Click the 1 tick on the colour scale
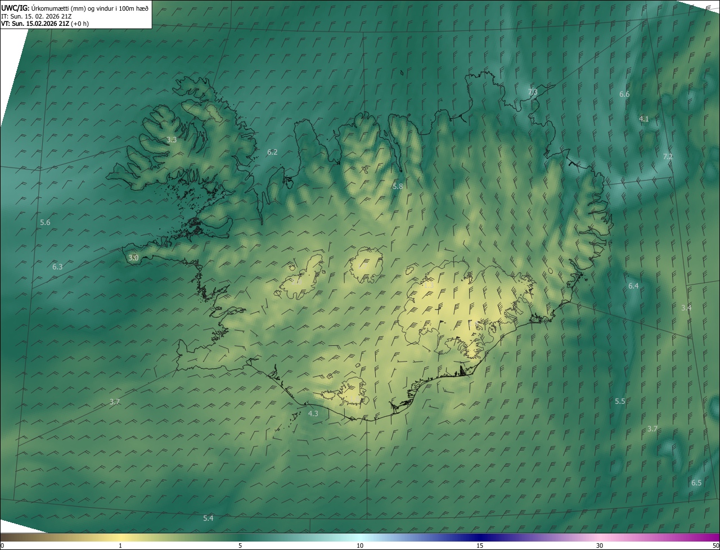The image size is (720, 550). [x=120, y=546]
